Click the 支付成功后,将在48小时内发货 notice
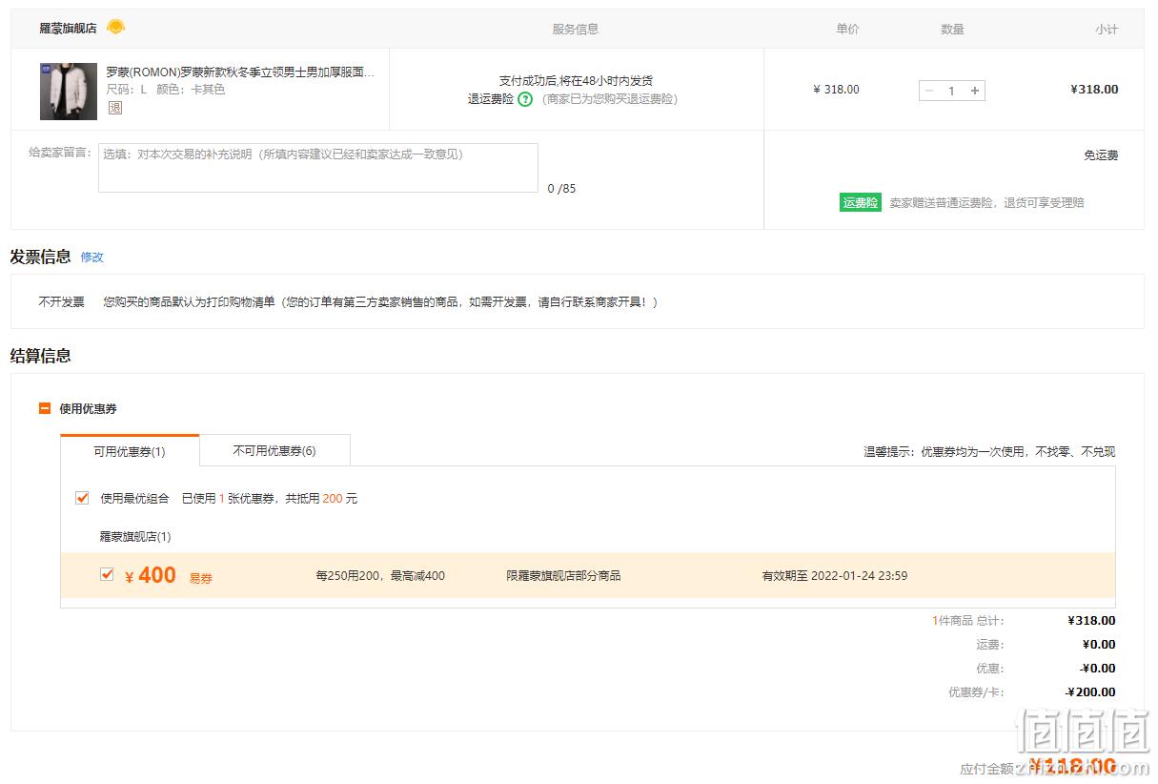The image size is (1158, 784). (x=576, y=81)
